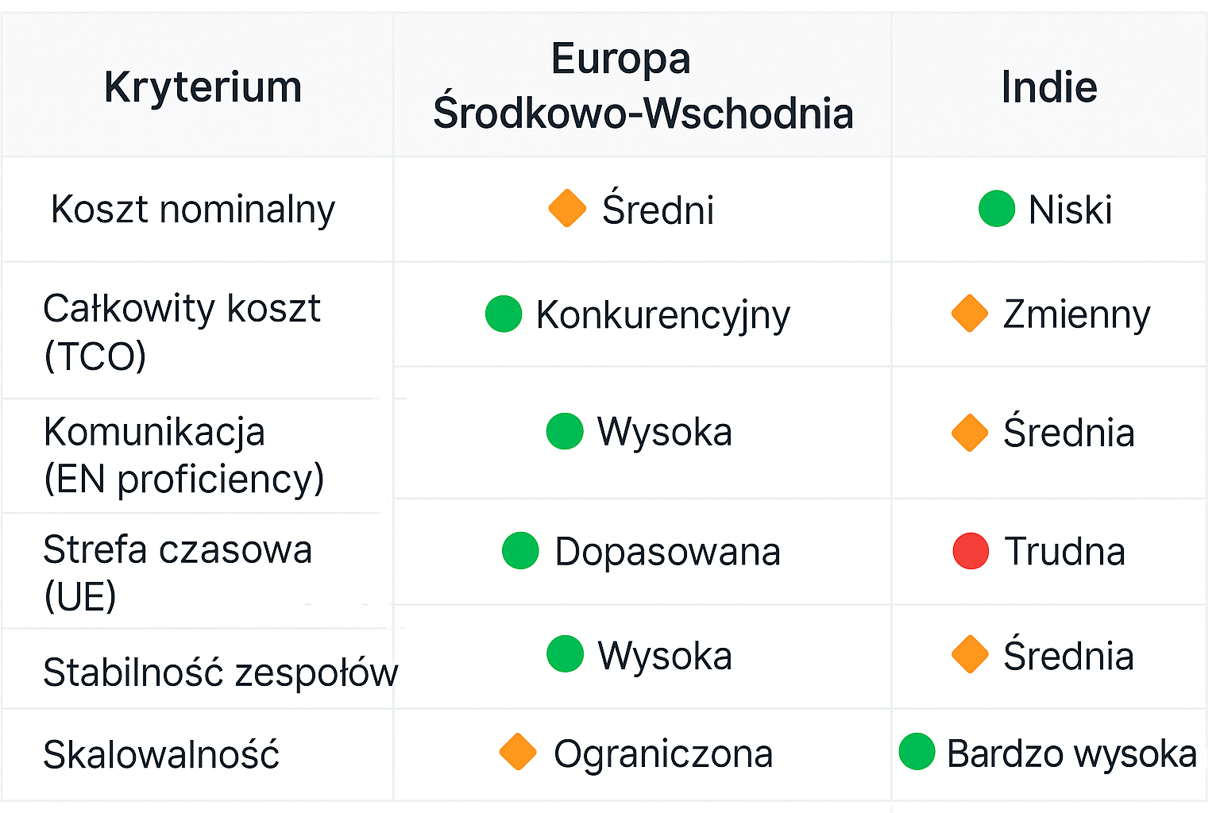Click the green circle next to Niski

996,209
